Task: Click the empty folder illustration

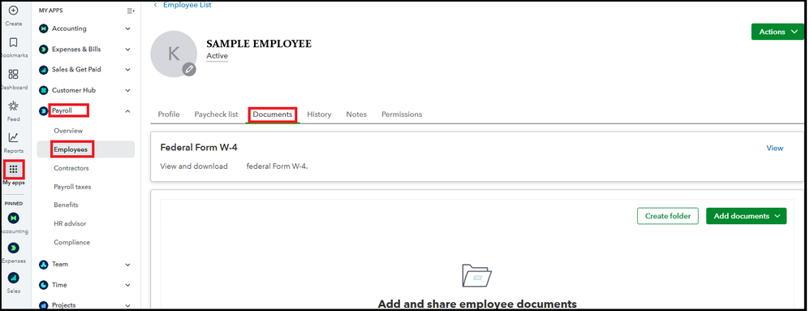Action: click(476, 275)
